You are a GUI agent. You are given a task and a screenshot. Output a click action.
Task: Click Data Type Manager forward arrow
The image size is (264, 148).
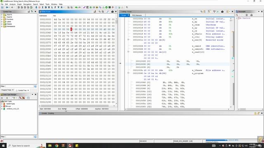coord(7,98)
